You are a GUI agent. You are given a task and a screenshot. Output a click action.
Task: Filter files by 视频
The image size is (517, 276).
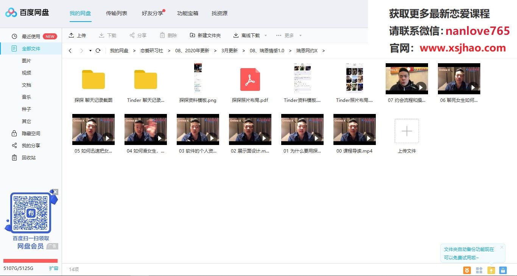26,73
